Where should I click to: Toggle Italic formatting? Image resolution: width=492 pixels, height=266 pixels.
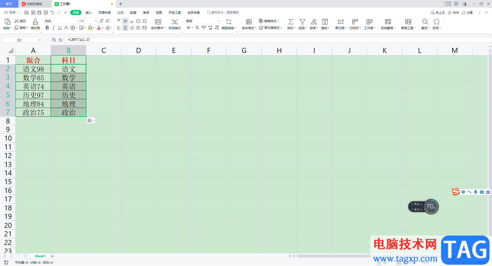(x=53, y=28)
